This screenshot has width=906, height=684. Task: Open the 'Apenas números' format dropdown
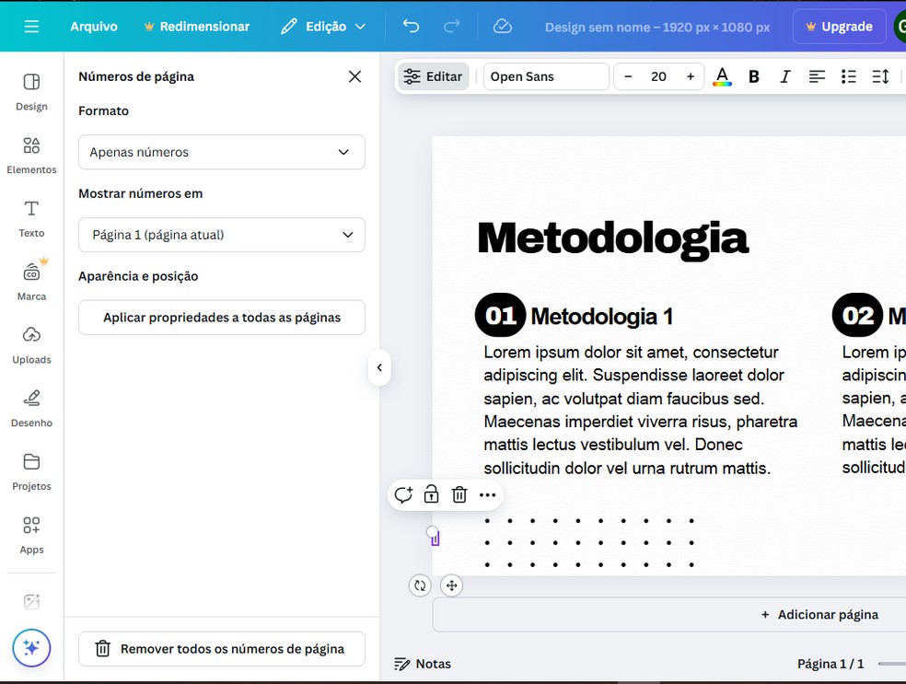pos(221,152)
